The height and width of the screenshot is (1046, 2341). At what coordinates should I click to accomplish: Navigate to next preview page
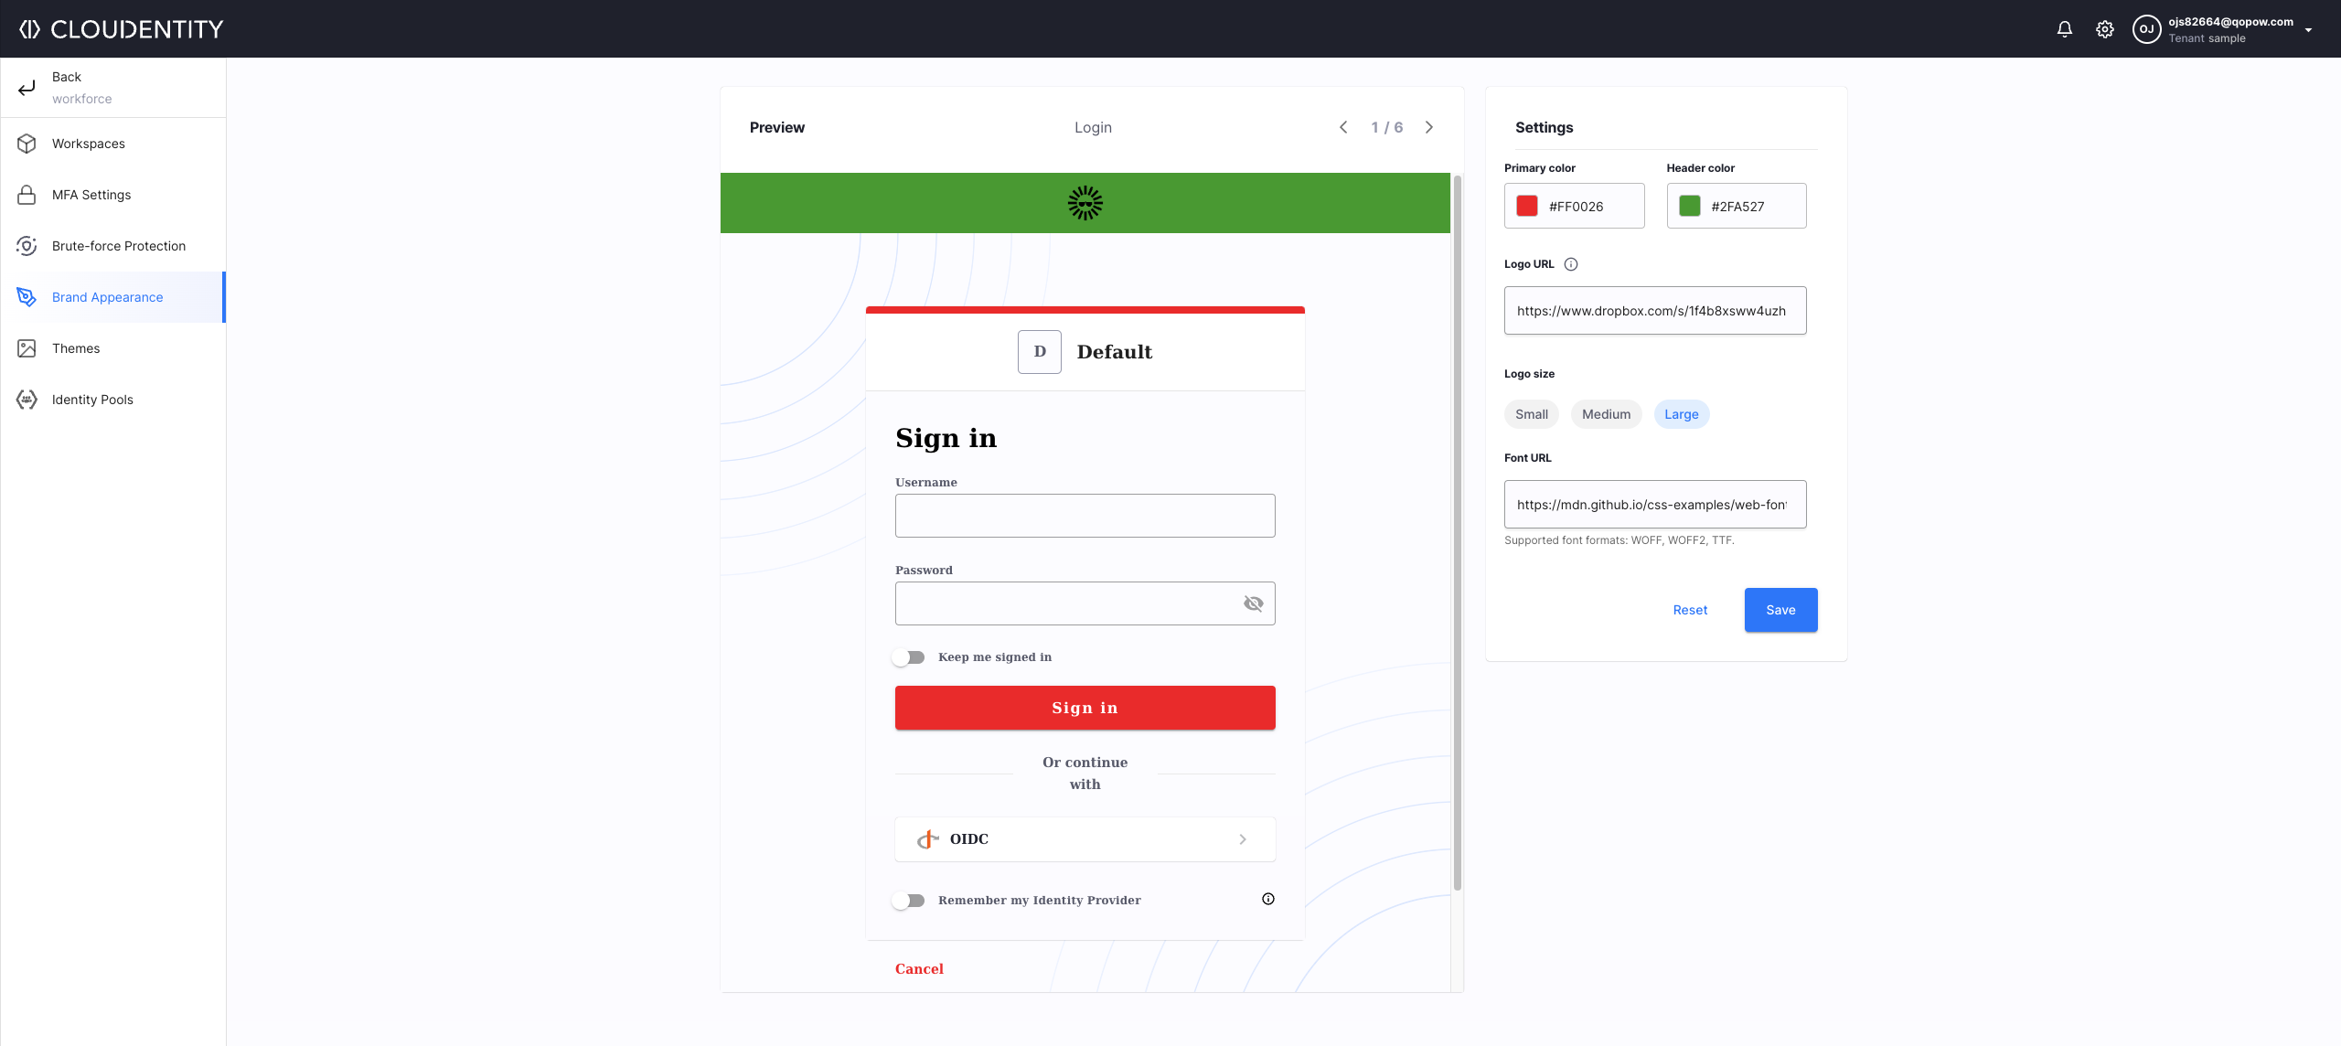[x=1427, y=127]
